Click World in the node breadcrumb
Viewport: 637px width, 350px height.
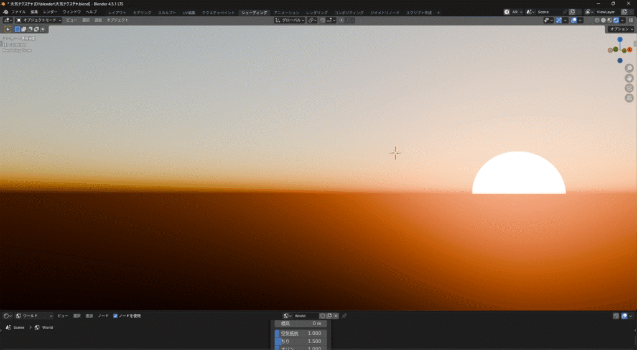pos(47,327)
